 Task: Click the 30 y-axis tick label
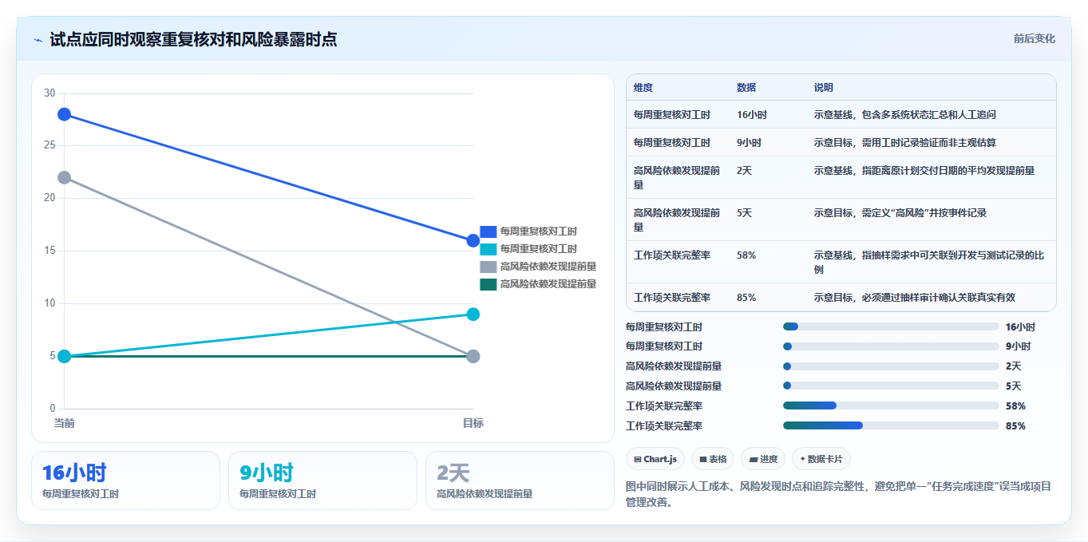click(49, 93)
